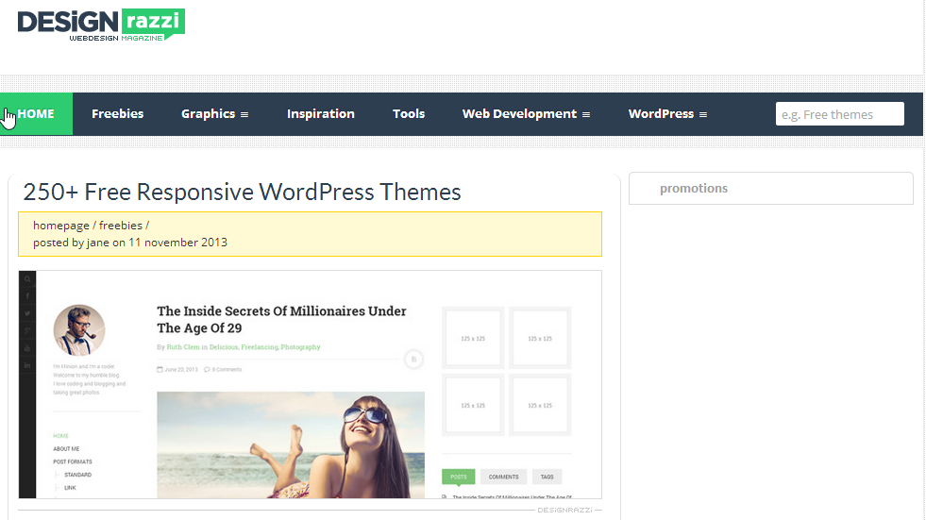
Task: Click the Google Plus icon in preview sidebar
Action: pos(27,330)
